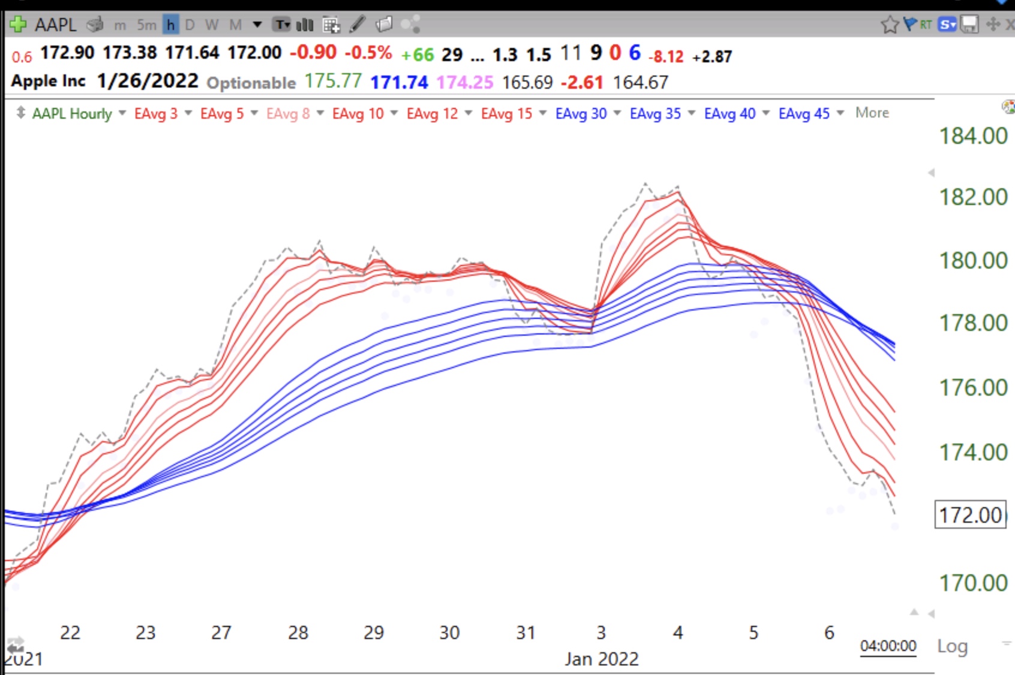Screen dimensions: 1015x675
Task: Expand the EAvg 10 indicator dropdown
Action: [x=394, y=113]
